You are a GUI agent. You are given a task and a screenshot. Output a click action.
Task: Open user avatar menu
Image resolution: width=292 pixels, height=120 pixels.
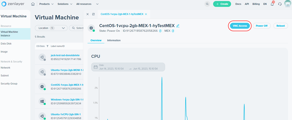(288, 4)
